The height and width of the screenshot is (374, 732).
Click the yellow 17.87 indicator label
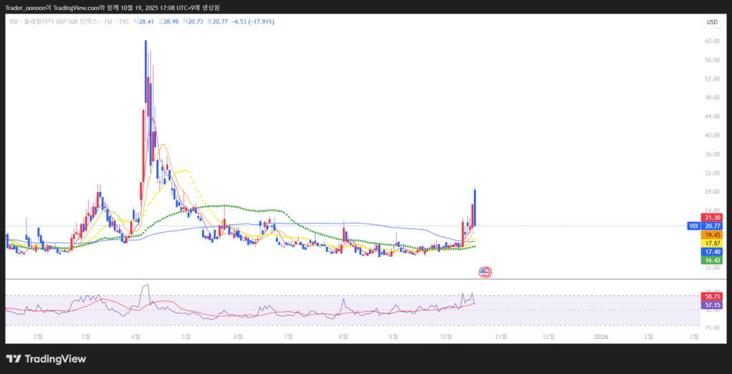(x=712, y=243)
